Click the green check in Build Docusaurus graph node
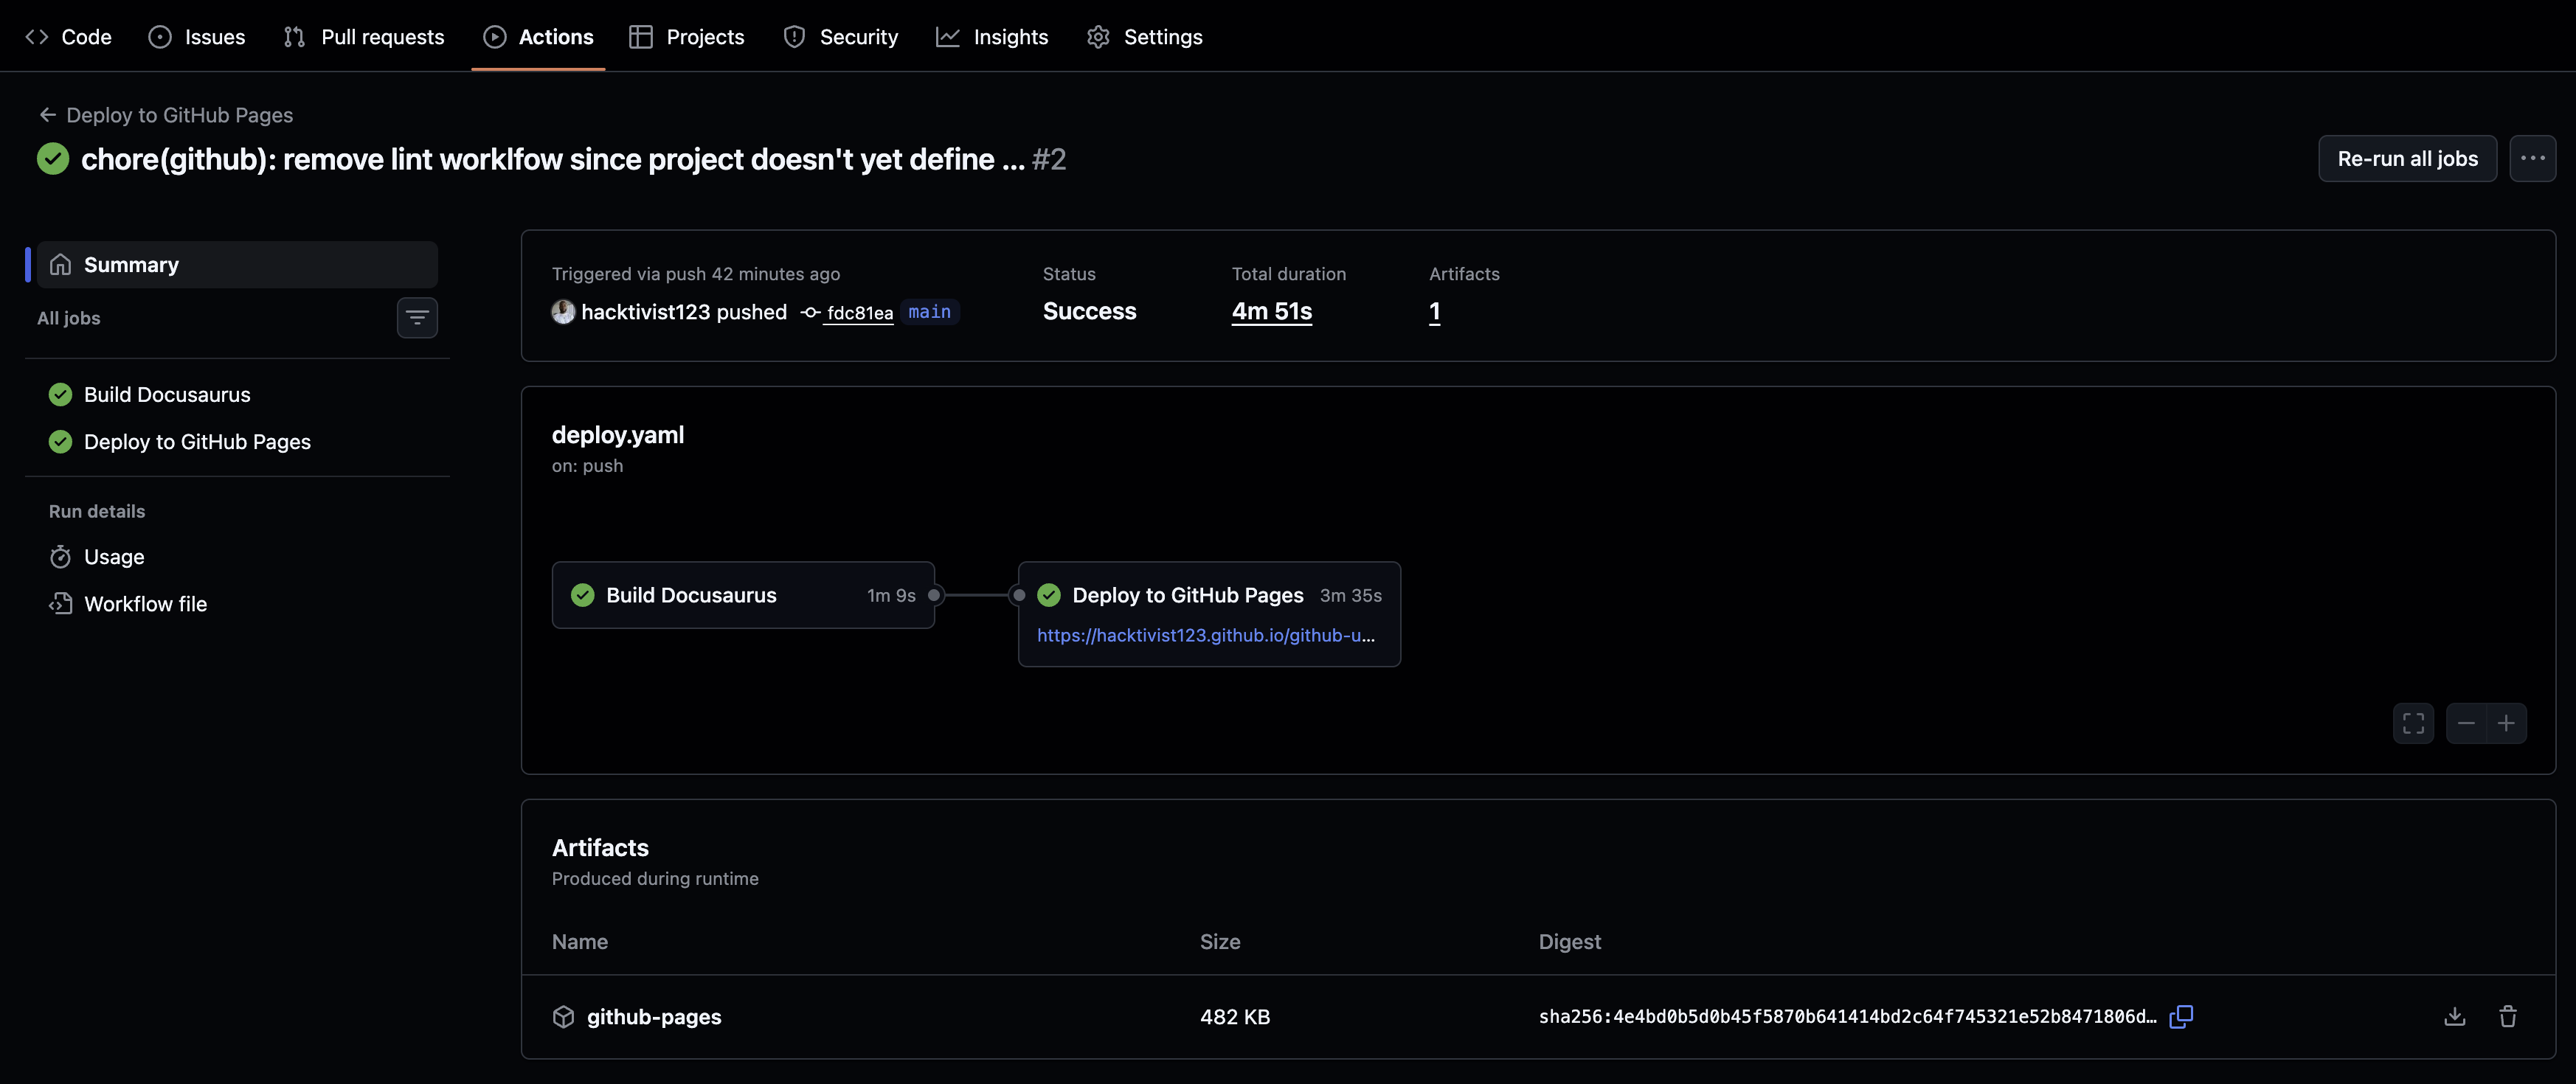This screenshot has width=2576, height=1084. [x=582, y=595]
